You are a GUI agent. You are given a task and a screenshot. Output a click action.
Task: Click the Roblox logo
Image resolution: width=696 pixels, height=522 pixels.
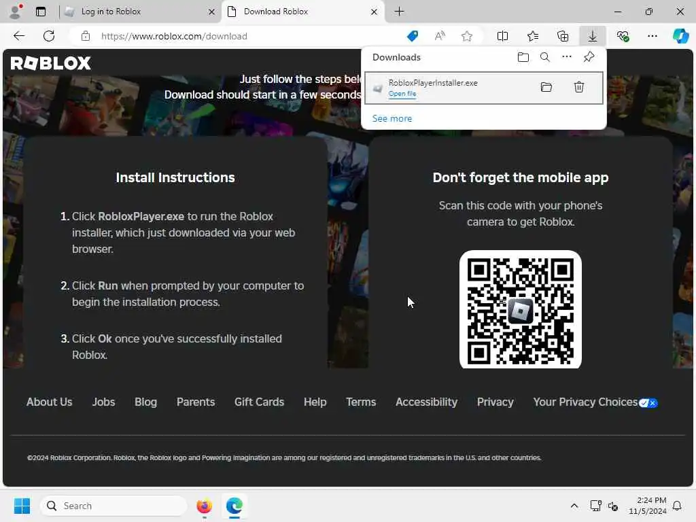coord(50,63)
